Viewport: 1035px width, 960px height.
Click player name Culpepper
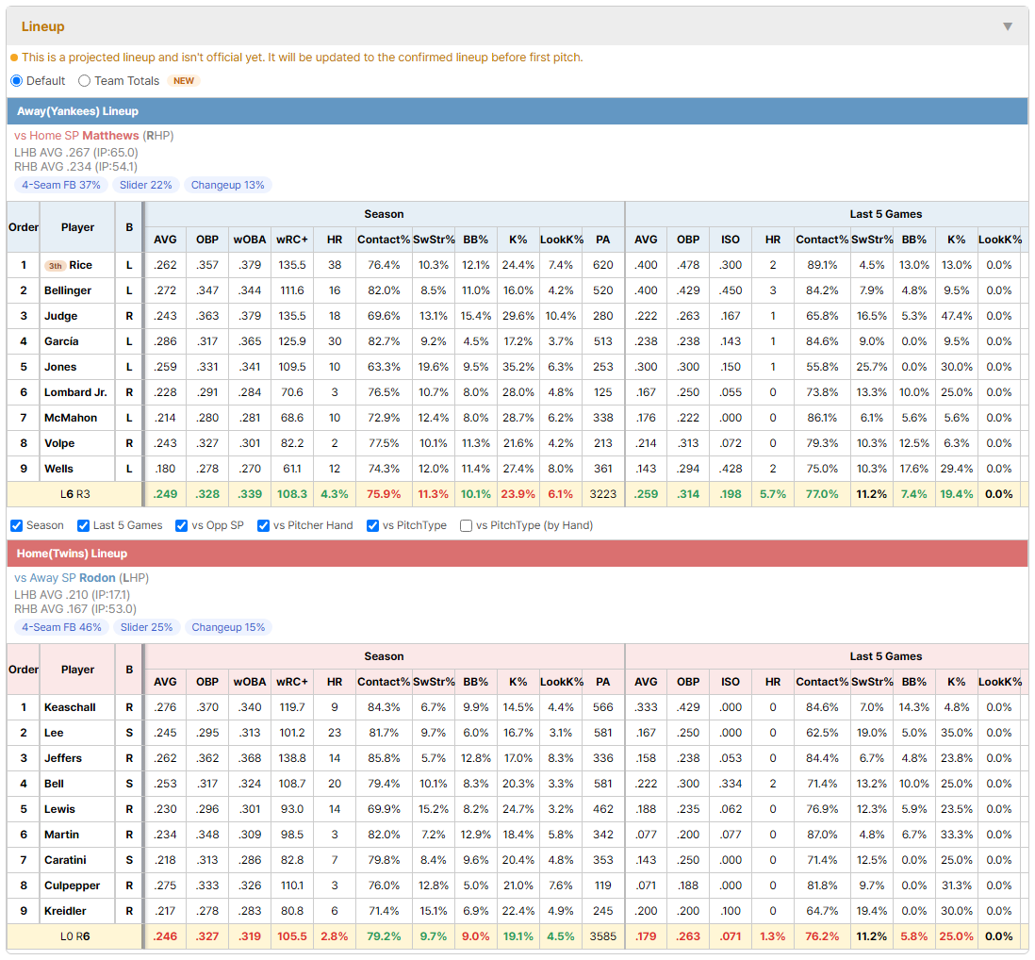pyautogui.click(x=72, y=886)
